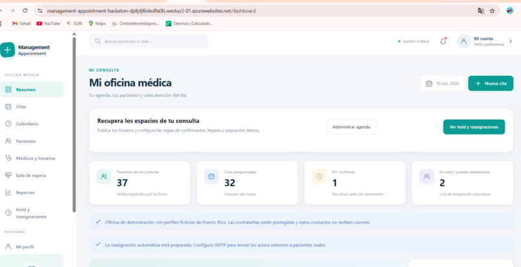Screen dimensions: 521x267
Task: Open the YouTube bookmark
Action: point(48,24)
